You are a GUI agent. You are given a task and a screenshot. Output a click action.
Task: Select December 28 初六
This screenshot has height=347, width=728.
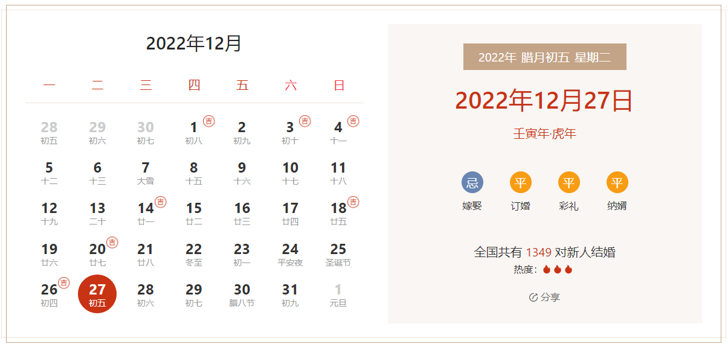[146, 295]
